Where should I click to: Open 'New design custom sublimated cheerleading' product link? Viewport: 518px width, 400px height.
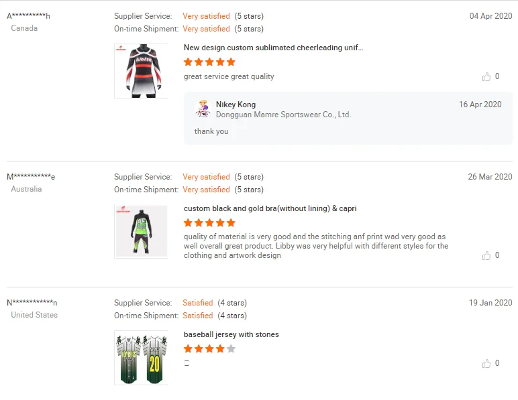coord(273,48)
